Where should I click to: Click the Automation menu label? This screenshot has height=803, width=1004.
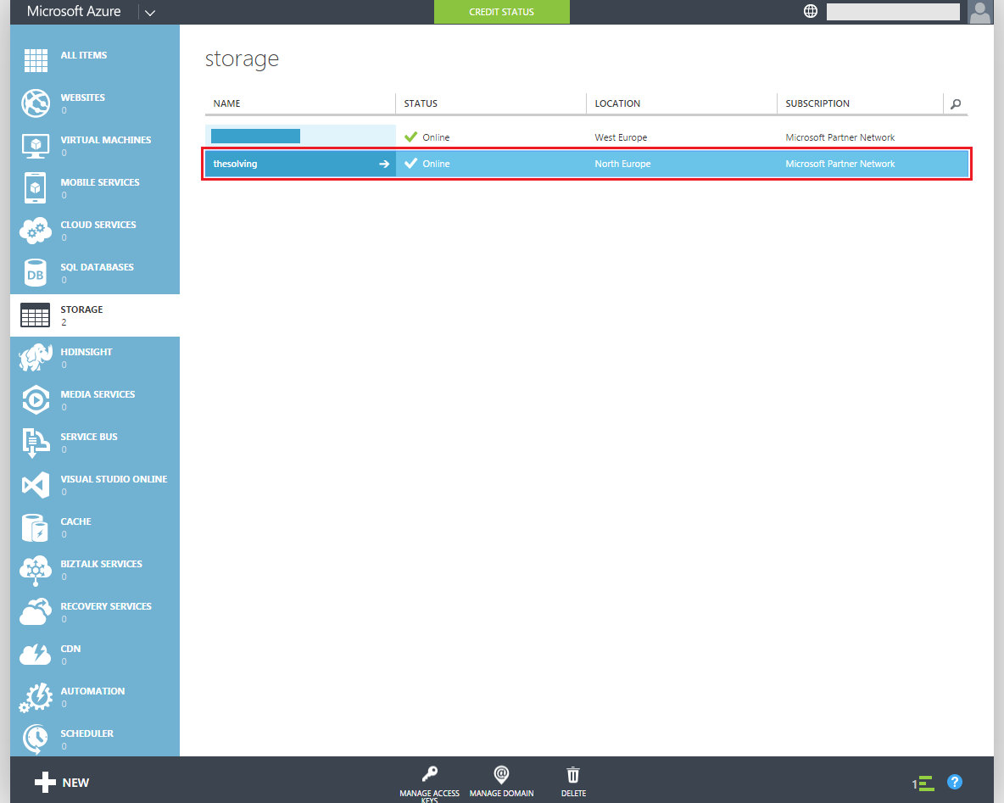[x=92, y=691]
